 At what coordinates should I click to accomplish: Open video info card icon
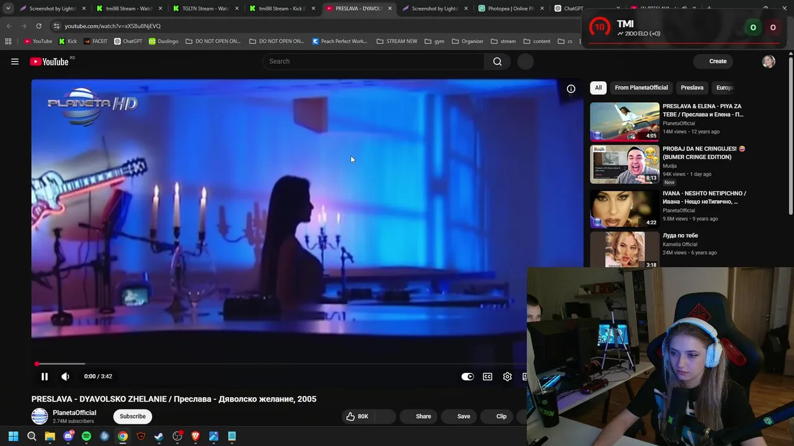571,89
